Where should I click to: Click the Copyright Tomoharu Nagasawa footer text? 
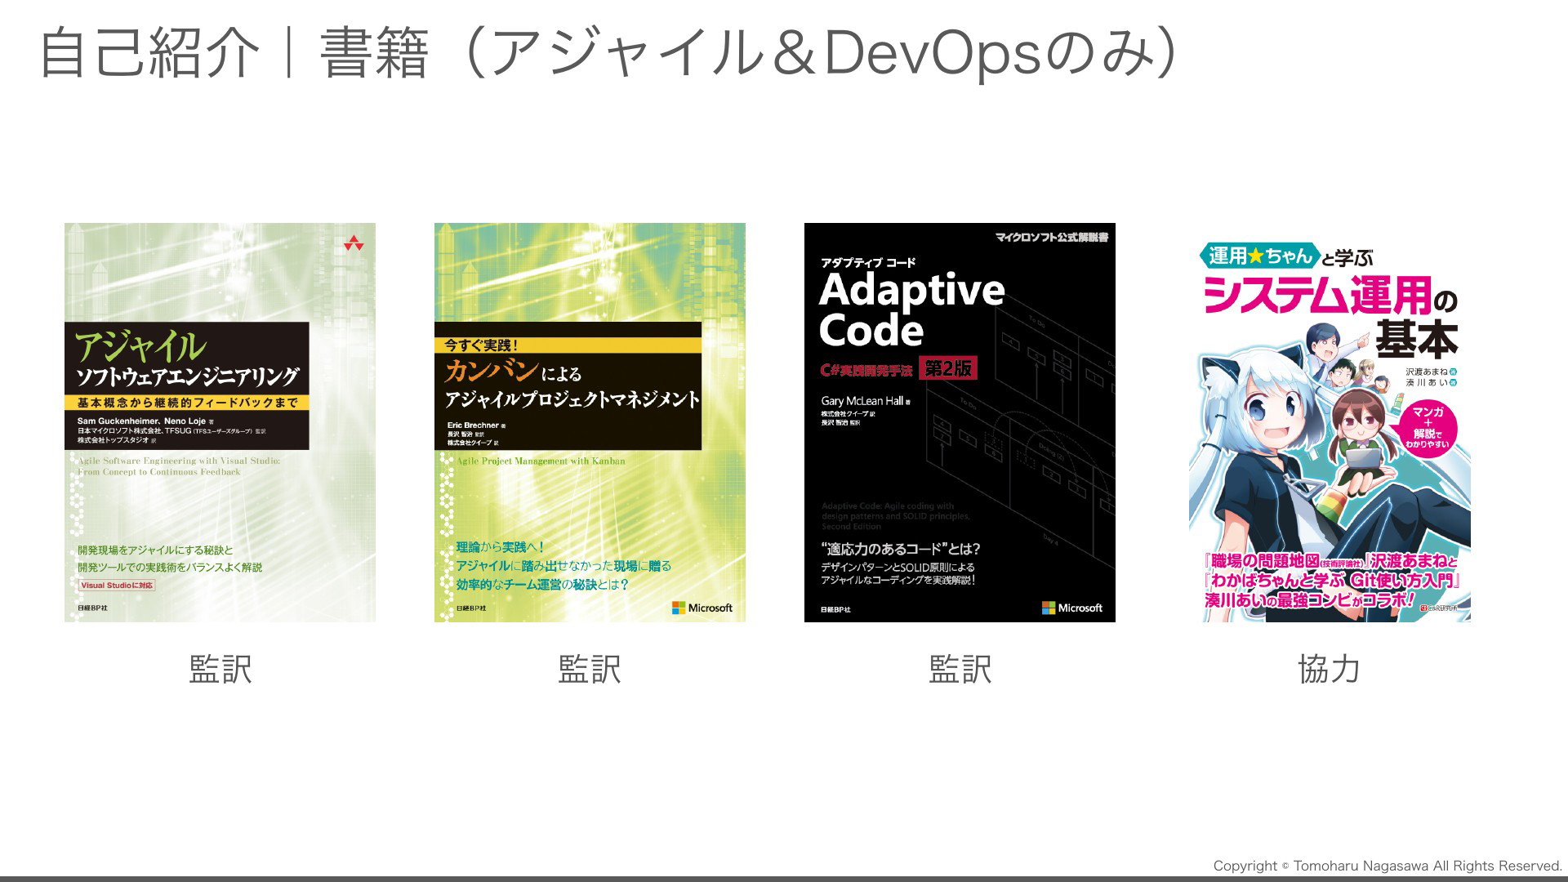(1387, 866)
